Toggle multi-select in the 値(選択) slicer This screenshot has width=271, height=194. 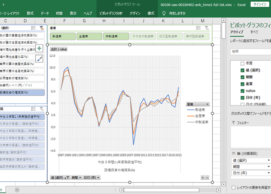[x=33, y=28]
